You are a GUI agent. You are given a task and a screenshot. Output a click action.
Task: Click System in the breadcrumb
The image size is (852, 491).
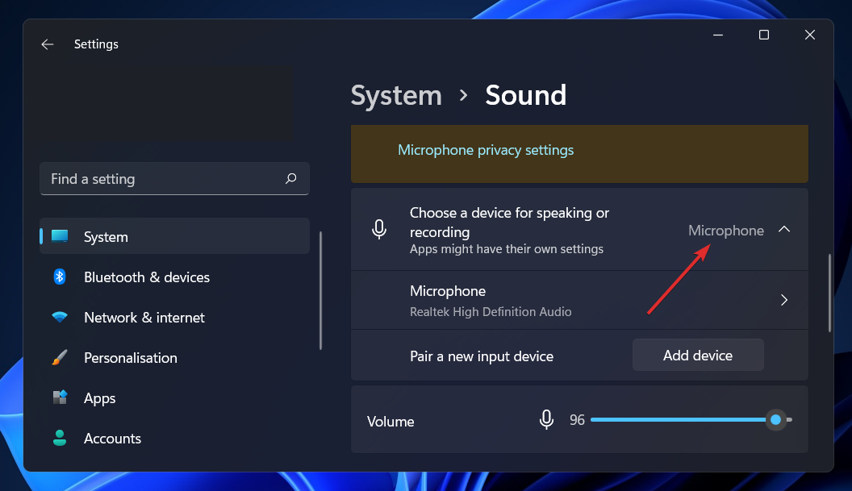(x=396, y=96)
